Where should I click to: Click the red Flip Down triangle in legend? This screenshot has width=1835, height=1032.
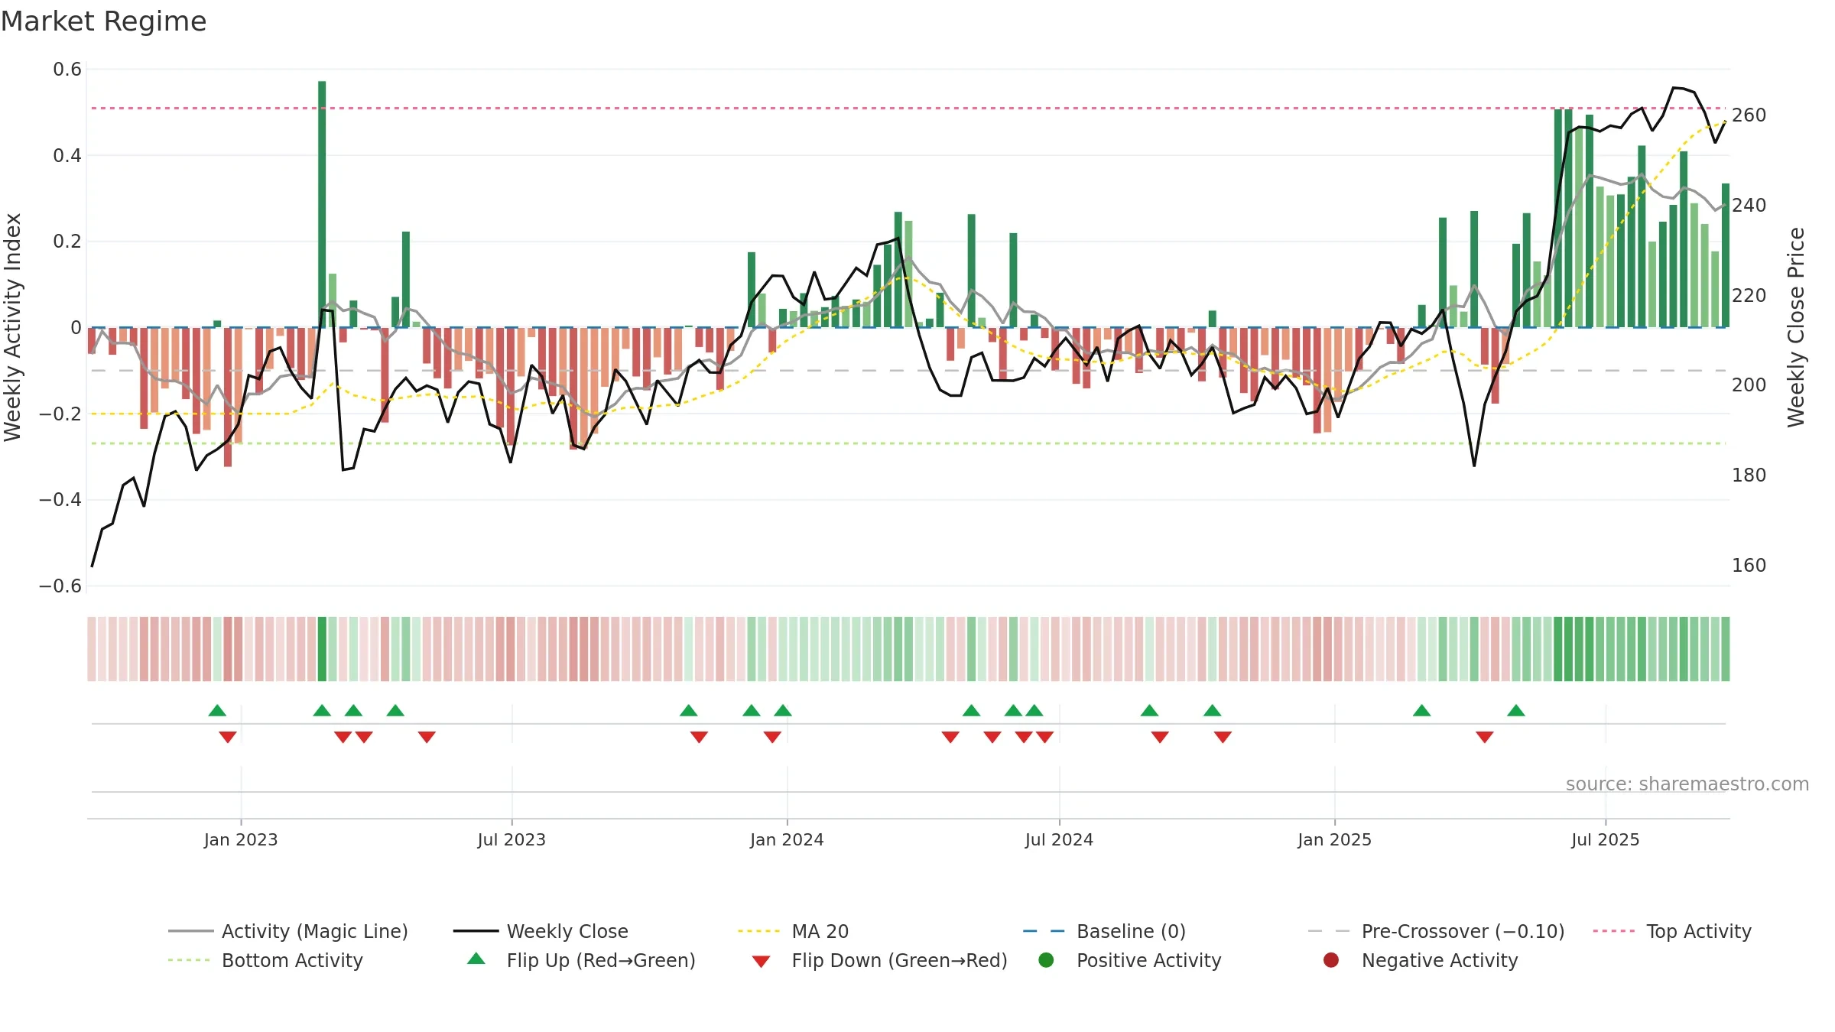761,962
